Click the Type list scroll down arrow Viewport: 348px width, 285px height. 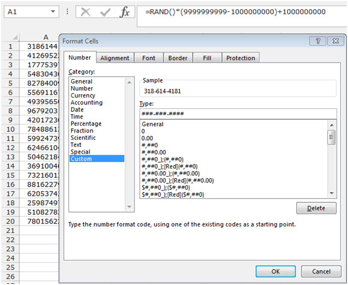[x=331, y=194]
